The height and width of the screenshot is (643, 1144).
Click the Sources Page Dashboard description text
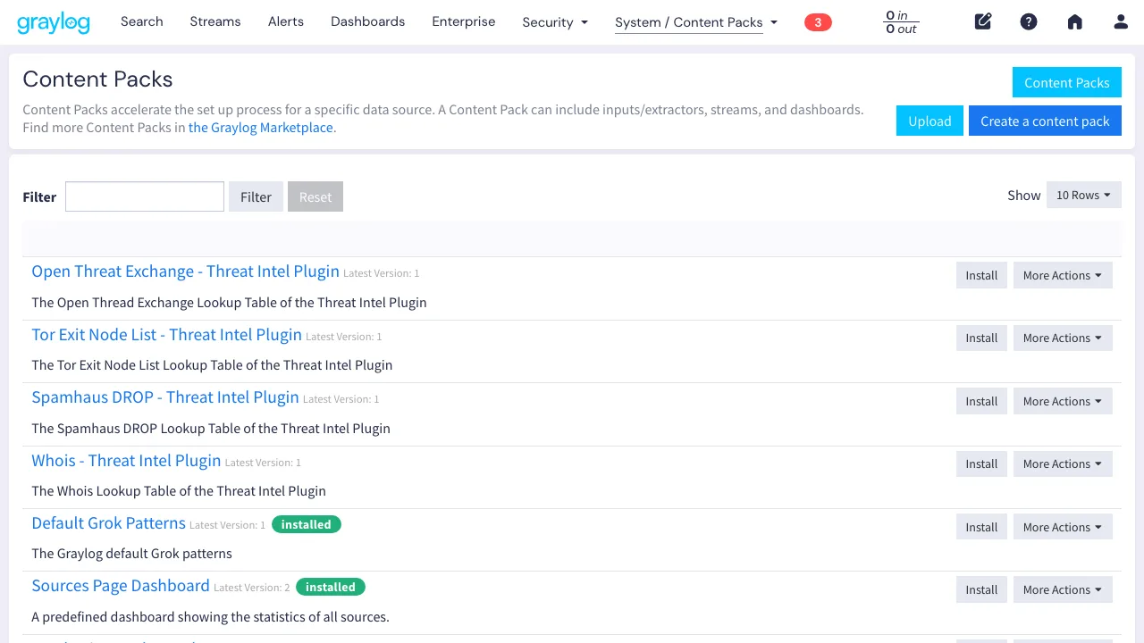coord(211,617)
